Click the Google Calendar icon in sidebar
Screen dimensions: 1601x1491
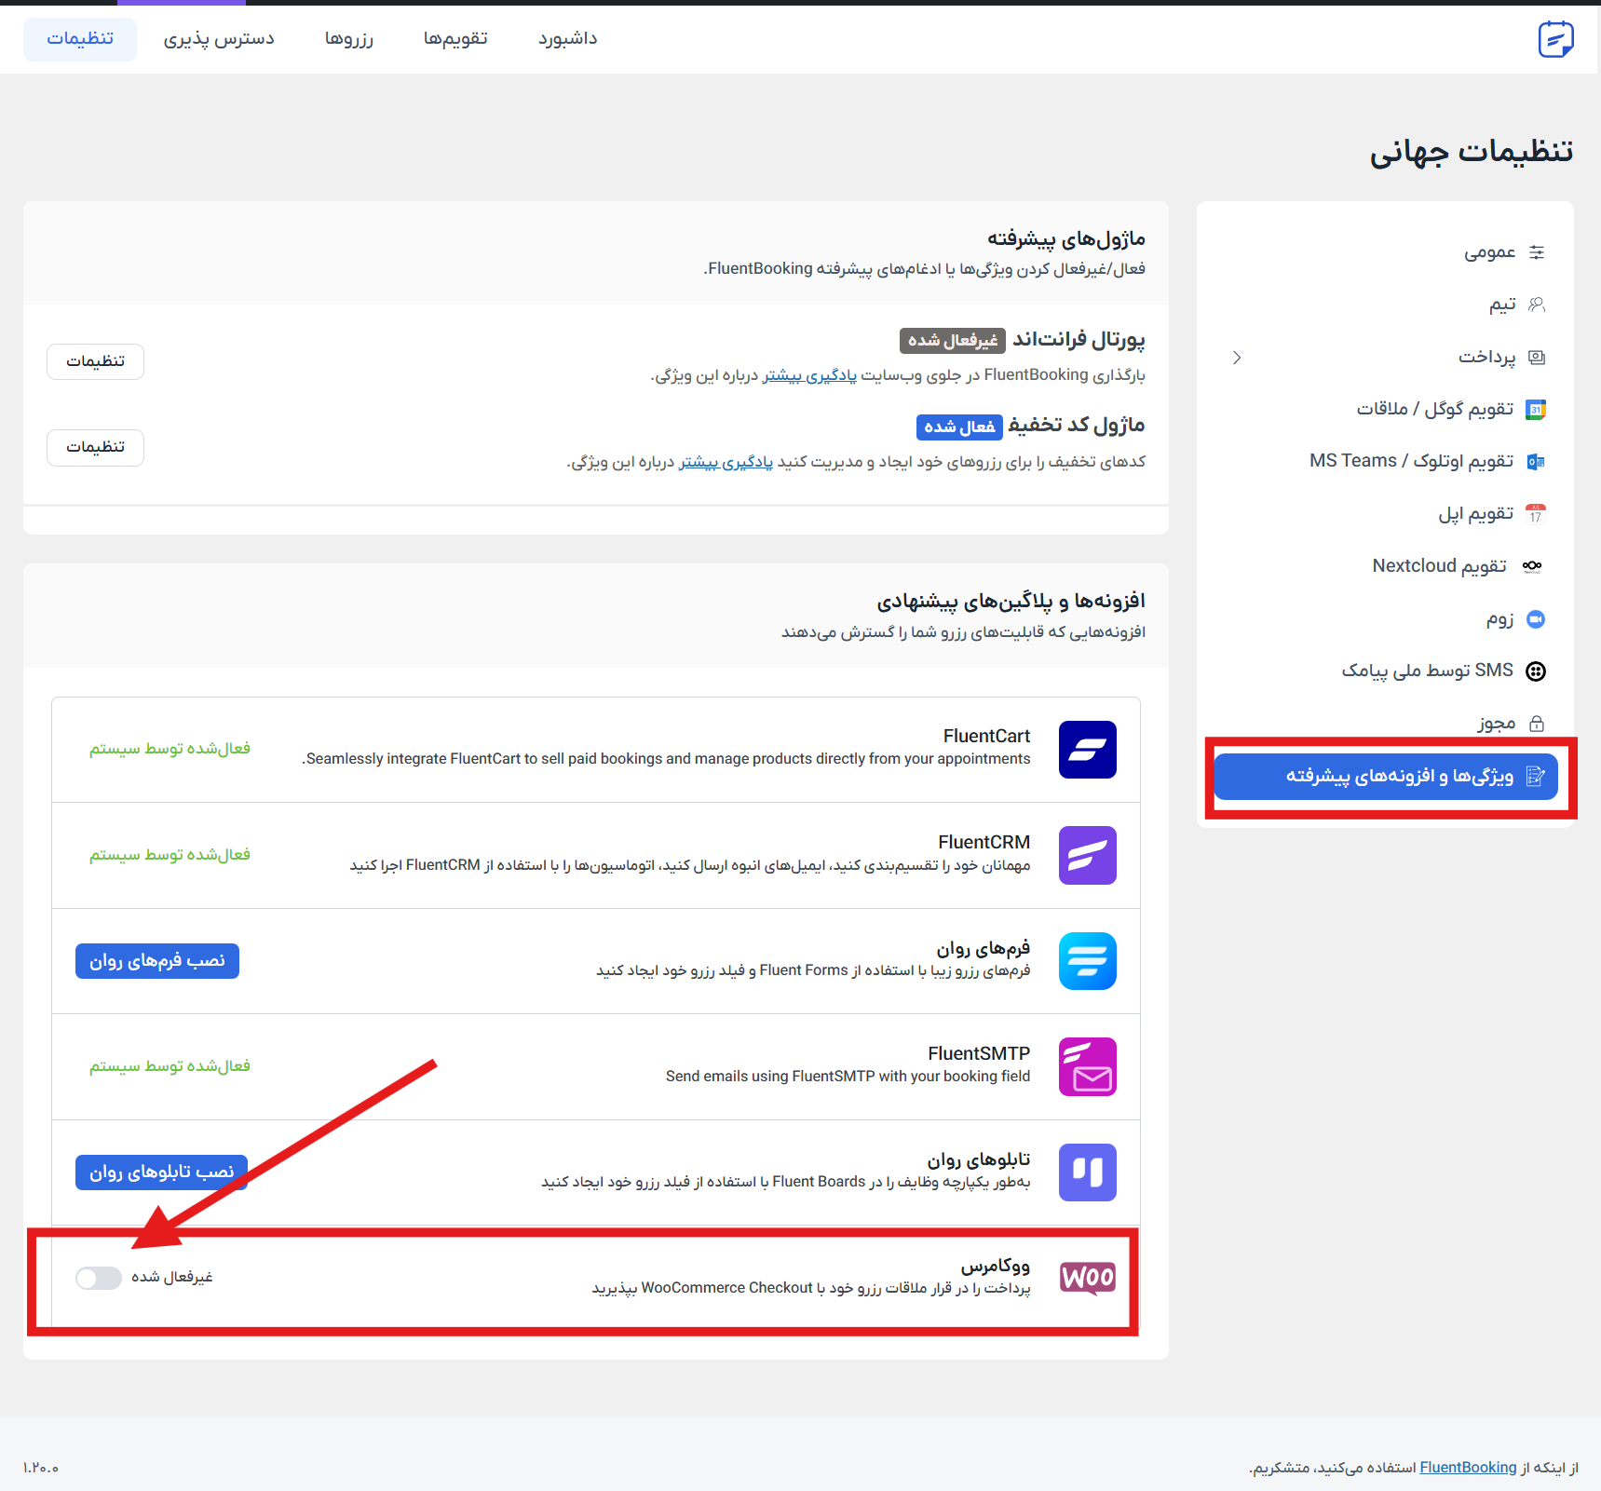pyautogui.click(x=1536, y=410)
